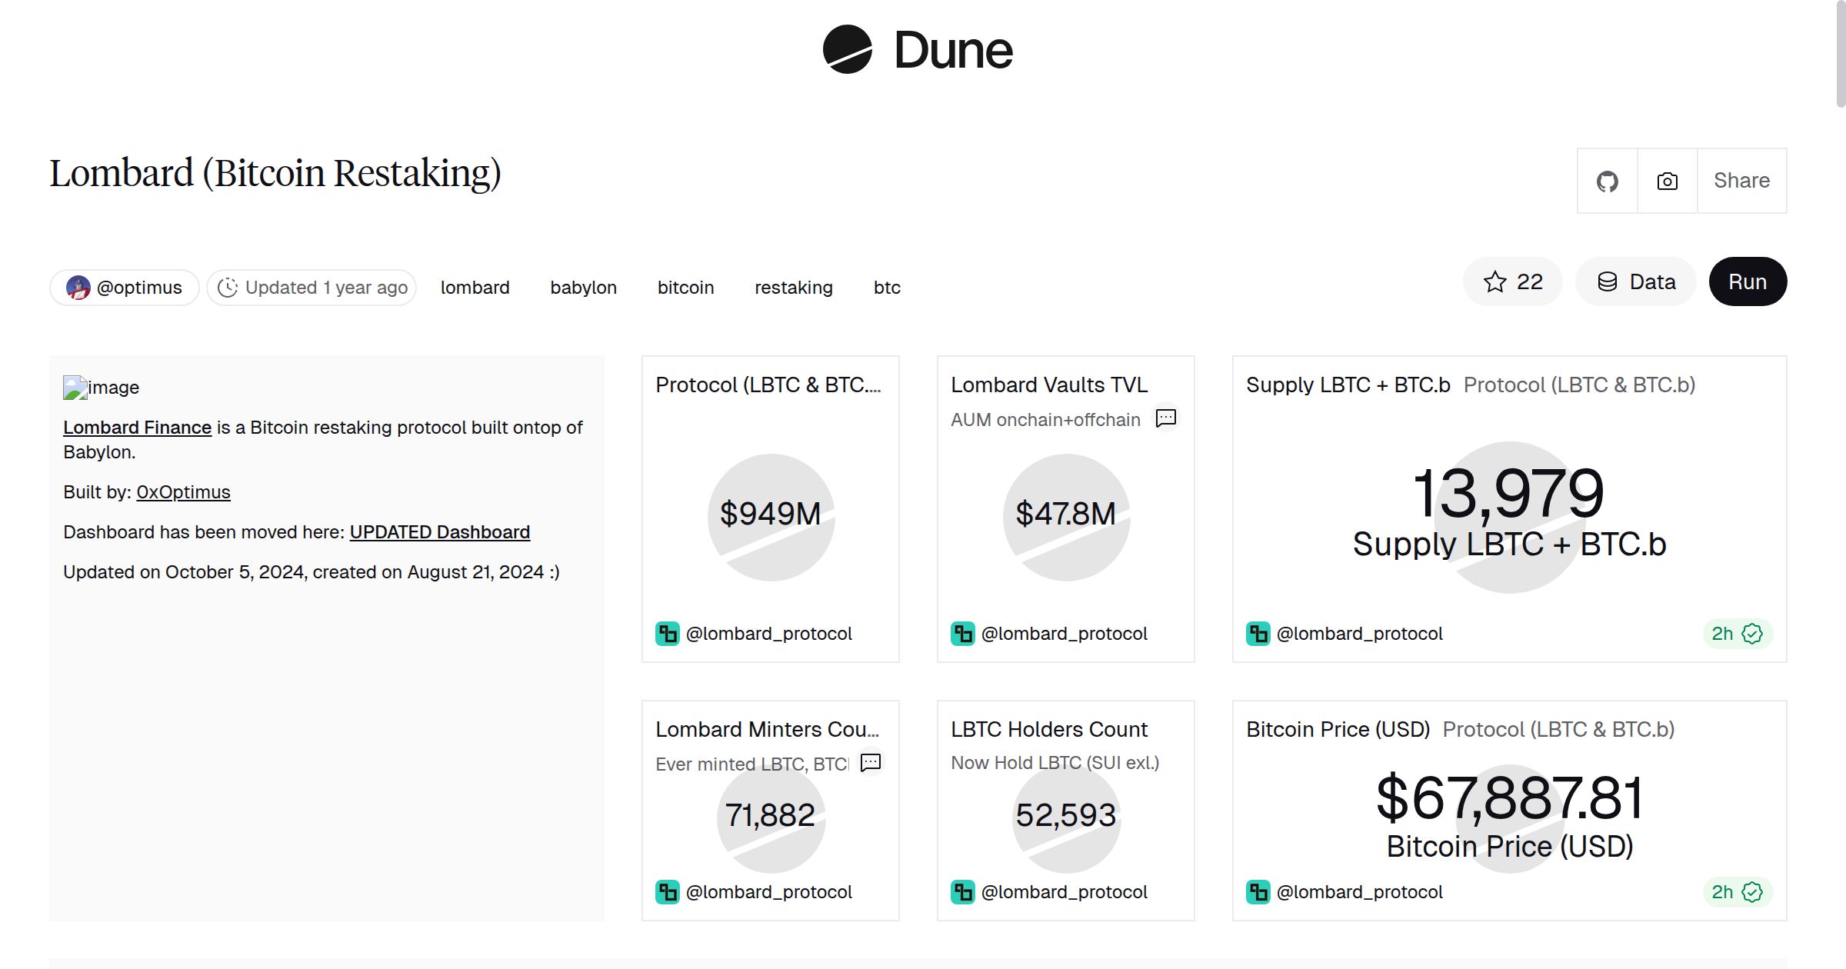Open the GitHub icon near Share

click(x=1607, y=180)
